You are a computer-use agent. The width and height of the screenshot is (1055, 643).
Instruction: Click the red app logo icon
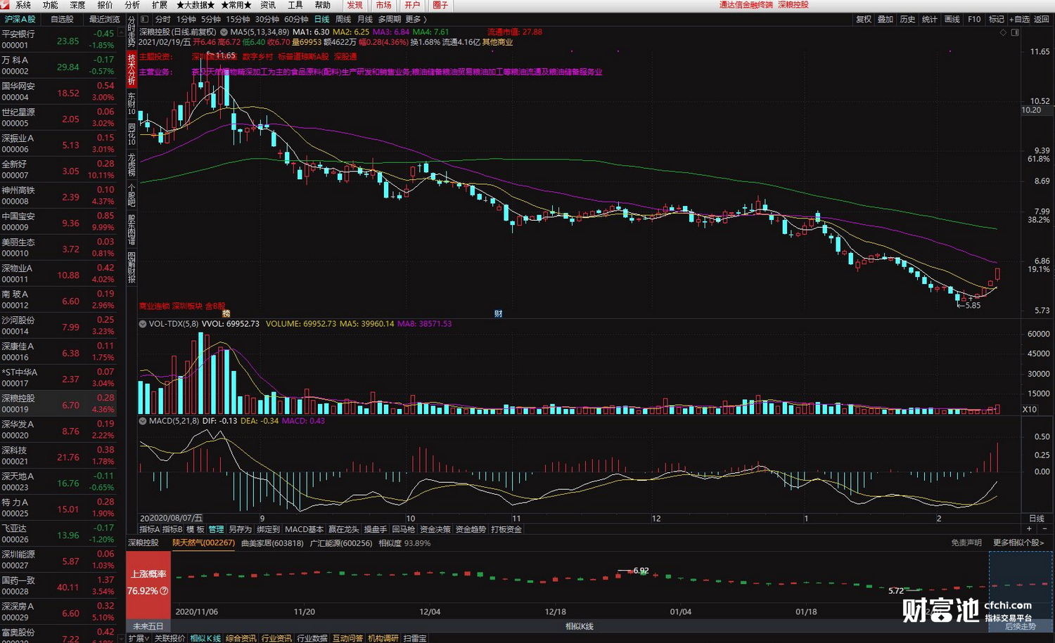(x=6, y=5)
